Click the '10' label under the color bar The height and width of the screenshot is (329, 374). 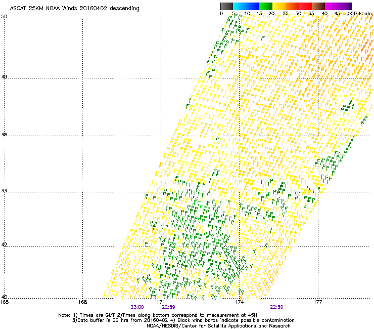click(x=247, y=14)
